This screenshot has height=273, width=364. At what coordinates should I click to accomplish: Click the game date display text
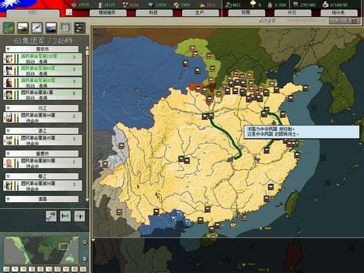[x=306, y=21]
